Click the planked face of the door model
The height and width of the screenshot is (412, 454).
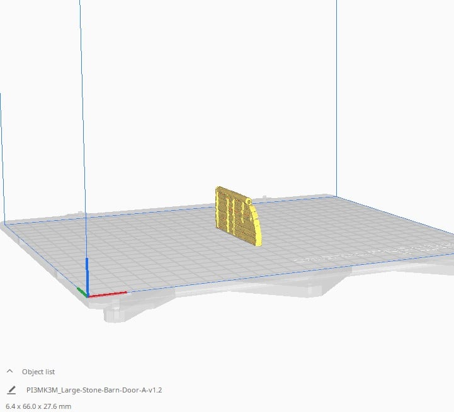coord(233,213)
